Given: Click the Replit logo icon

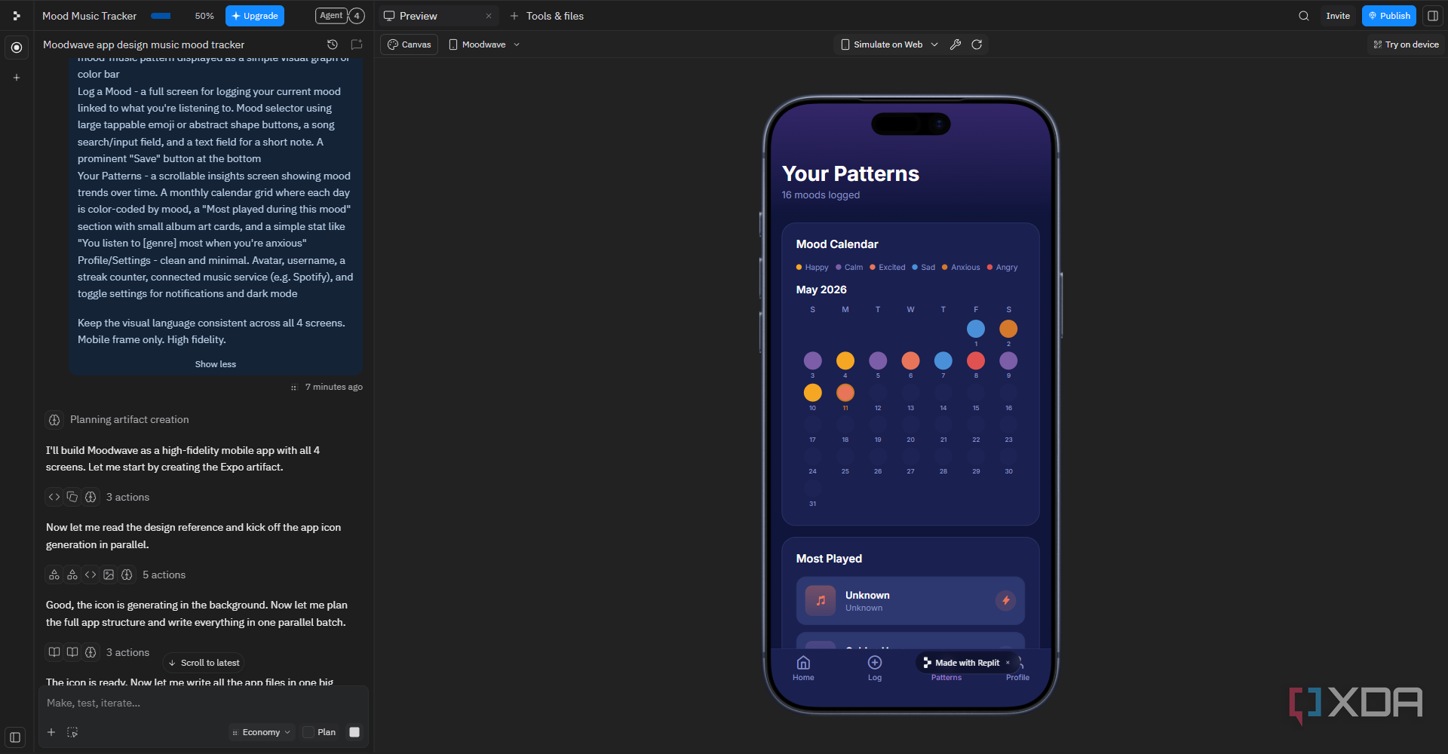Looking at the screenshot, I should pos(17,16).
